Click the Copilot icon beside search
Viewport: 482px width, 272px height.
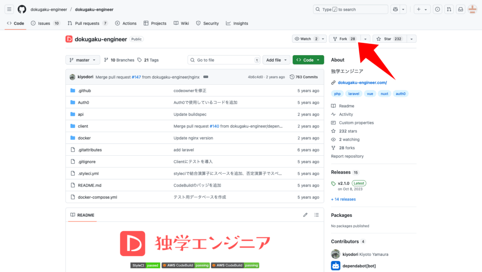395,9
